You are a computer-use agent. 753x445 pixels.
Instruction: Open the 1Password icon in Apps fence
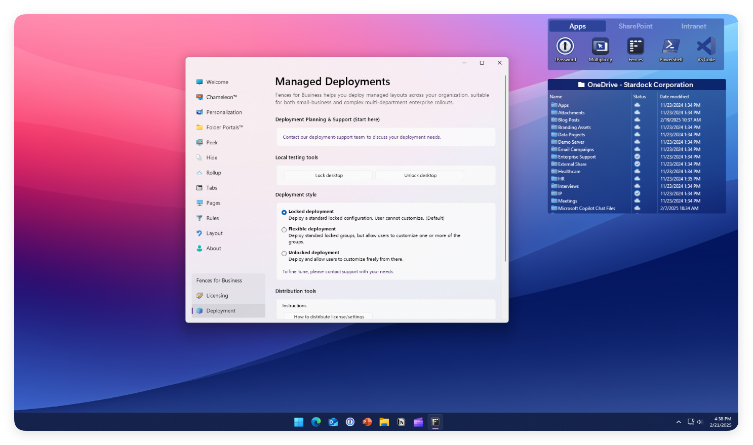565,49
